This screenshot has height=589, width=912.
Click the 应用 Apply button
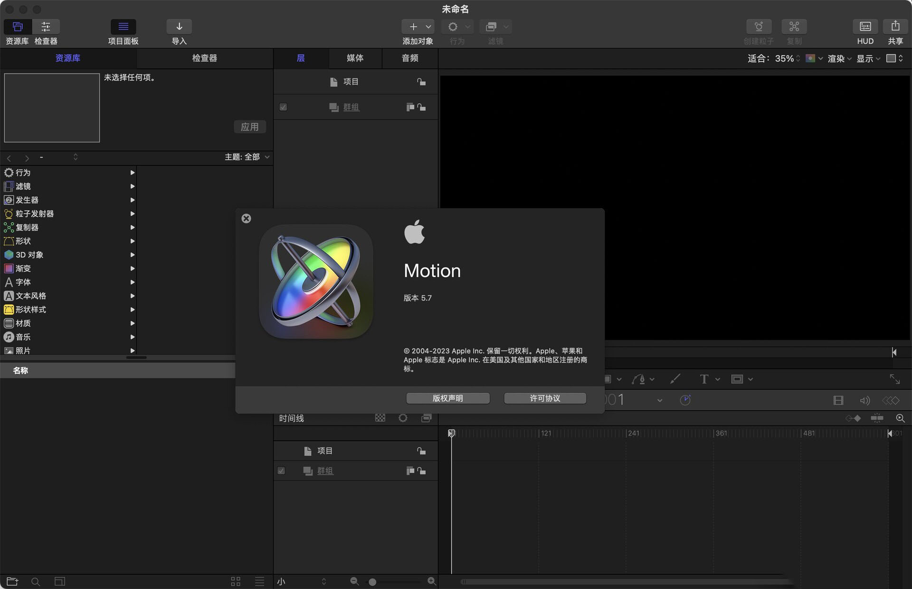[250, 127]
